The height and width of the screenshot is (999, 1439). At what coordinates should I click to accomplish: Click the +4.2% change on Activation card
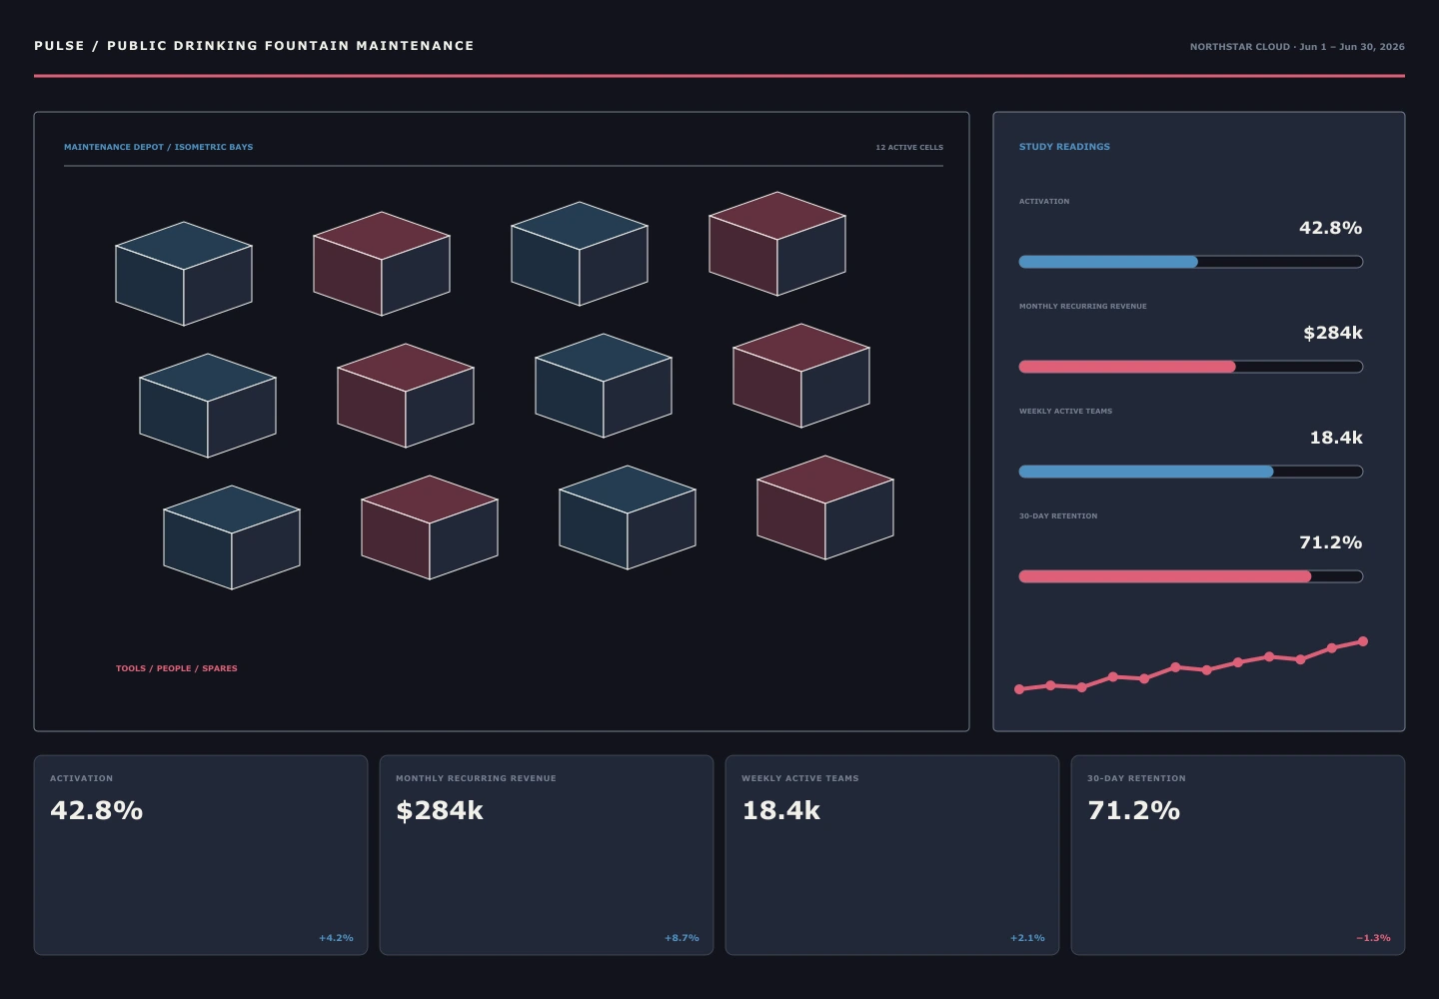336,938
